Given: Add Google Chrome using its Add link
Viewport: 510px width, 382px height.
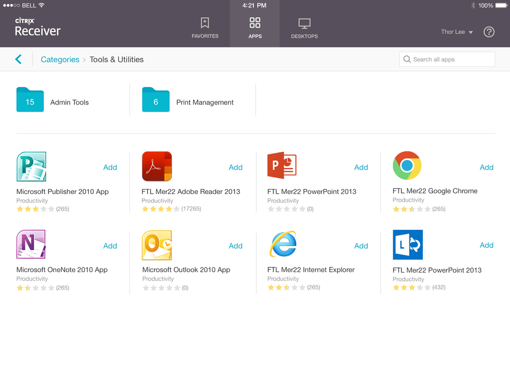Looking at the screenshot, I should pos(487,167).
